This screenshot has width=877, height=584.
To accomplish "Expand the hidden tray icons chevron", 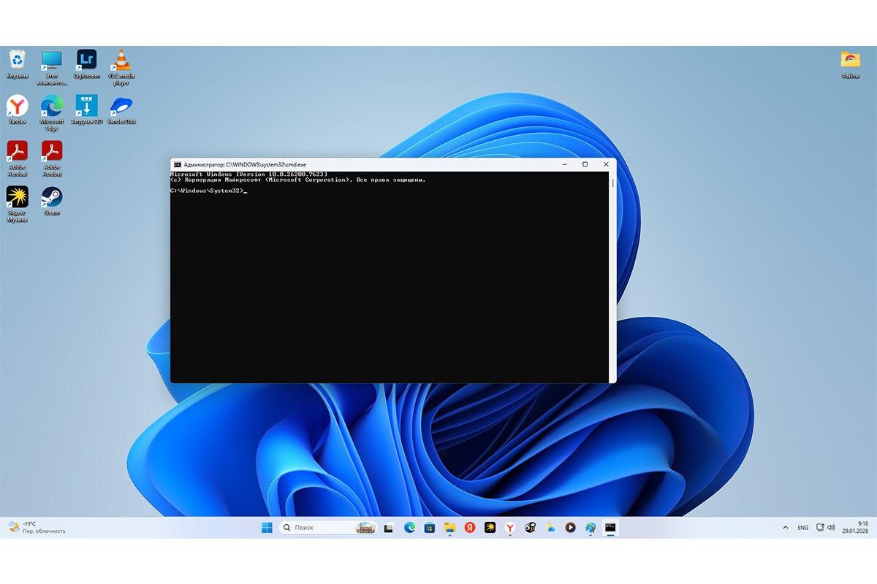I will 786,527.
